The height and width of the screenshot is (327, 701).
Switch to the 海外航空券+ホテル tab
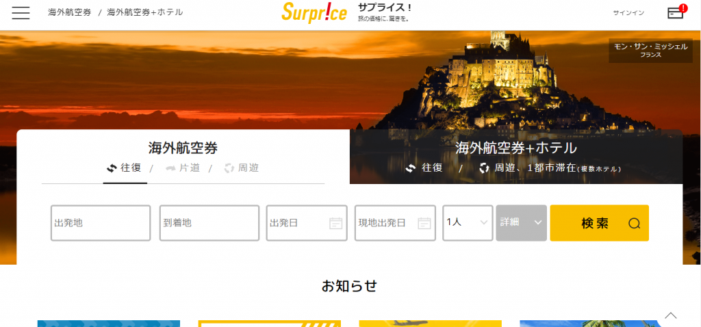516,148
